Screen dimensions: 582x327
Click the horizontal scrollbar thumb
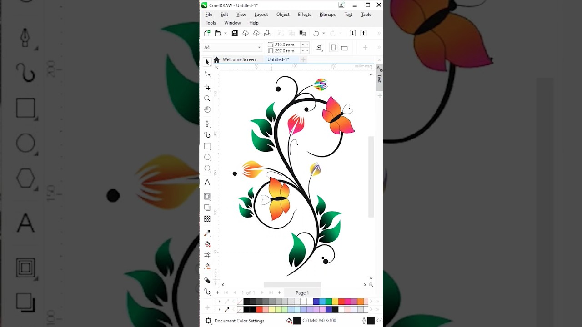292,285
